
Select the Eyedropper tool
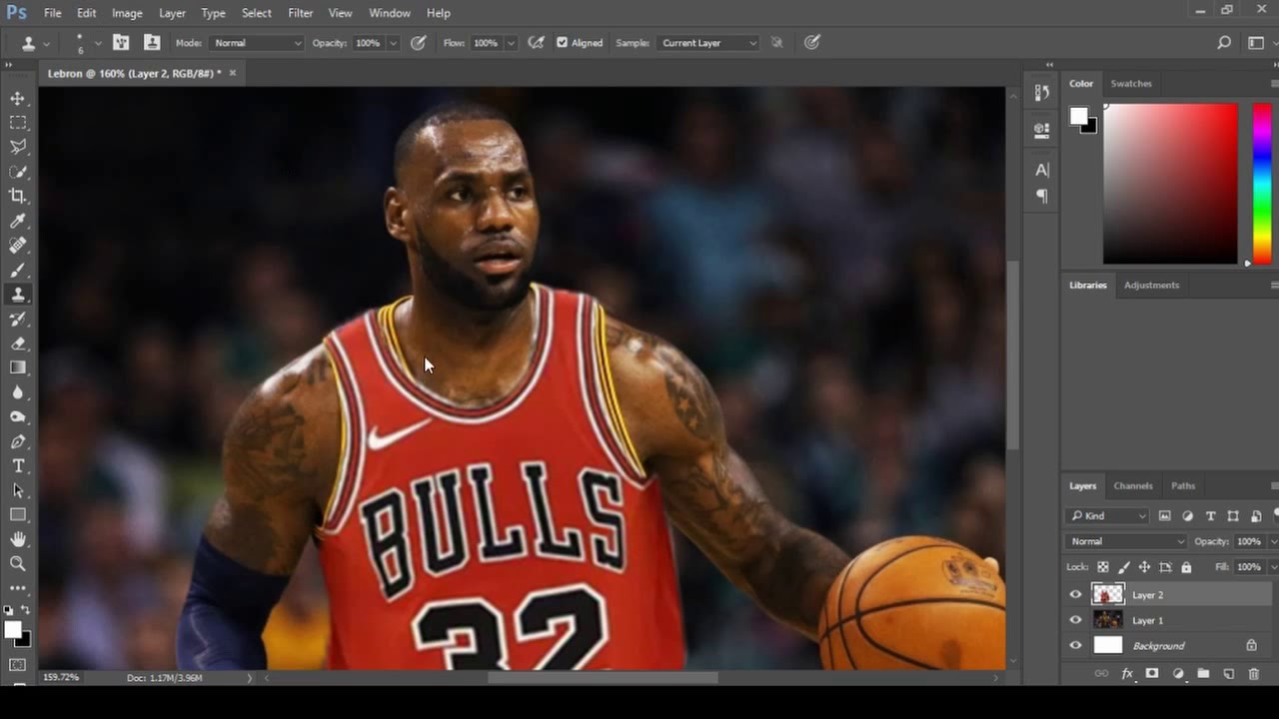[18, 221]
